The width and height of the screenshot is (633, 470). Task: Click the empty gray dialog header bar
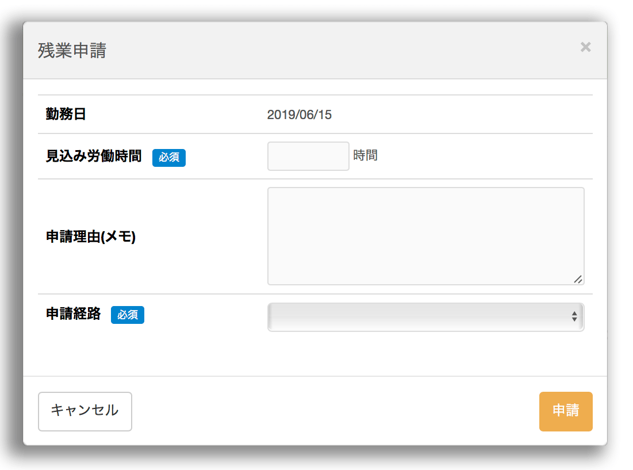point(345,51)
